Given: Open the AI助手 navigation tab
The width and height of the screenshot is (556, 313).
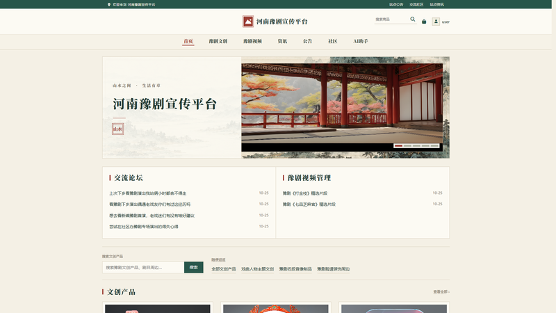Looking at the screenshot, I should coord(360,41).
